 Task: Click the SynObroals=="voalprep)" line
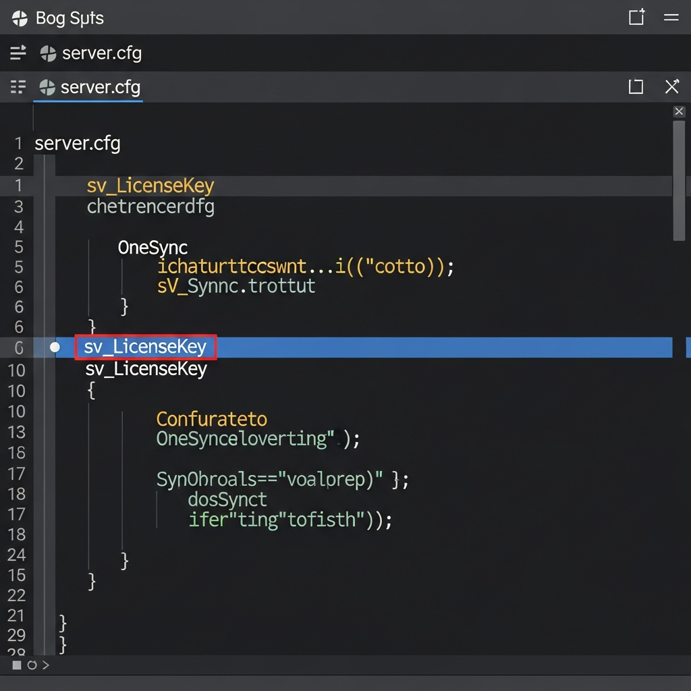(283, 480)
